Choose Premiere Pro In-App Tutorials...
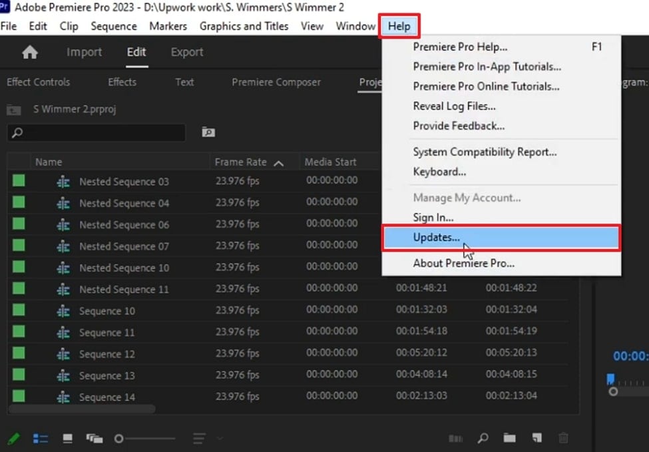This screenshot has height=452, width=649. (501, 67)
